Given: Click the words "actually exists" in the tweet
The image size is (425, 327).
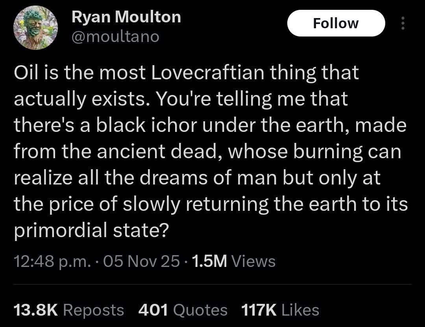Looking at the screenshot, I should pyautogui.click(x=78, y=99).
